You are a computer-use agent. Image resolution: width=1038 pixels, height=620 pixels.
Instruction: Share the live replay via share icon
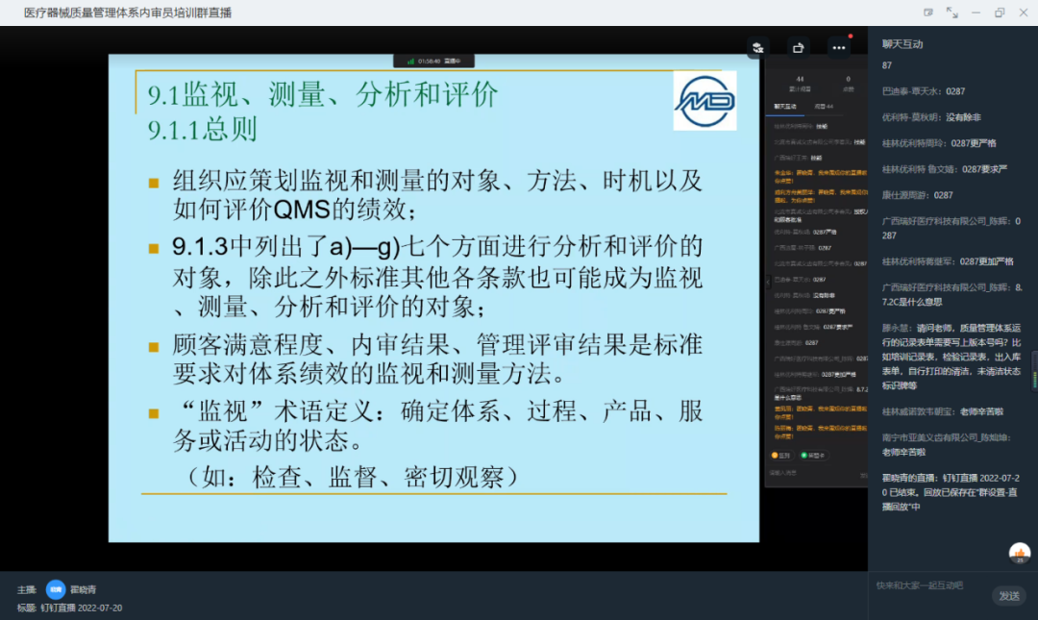(798, 48)
